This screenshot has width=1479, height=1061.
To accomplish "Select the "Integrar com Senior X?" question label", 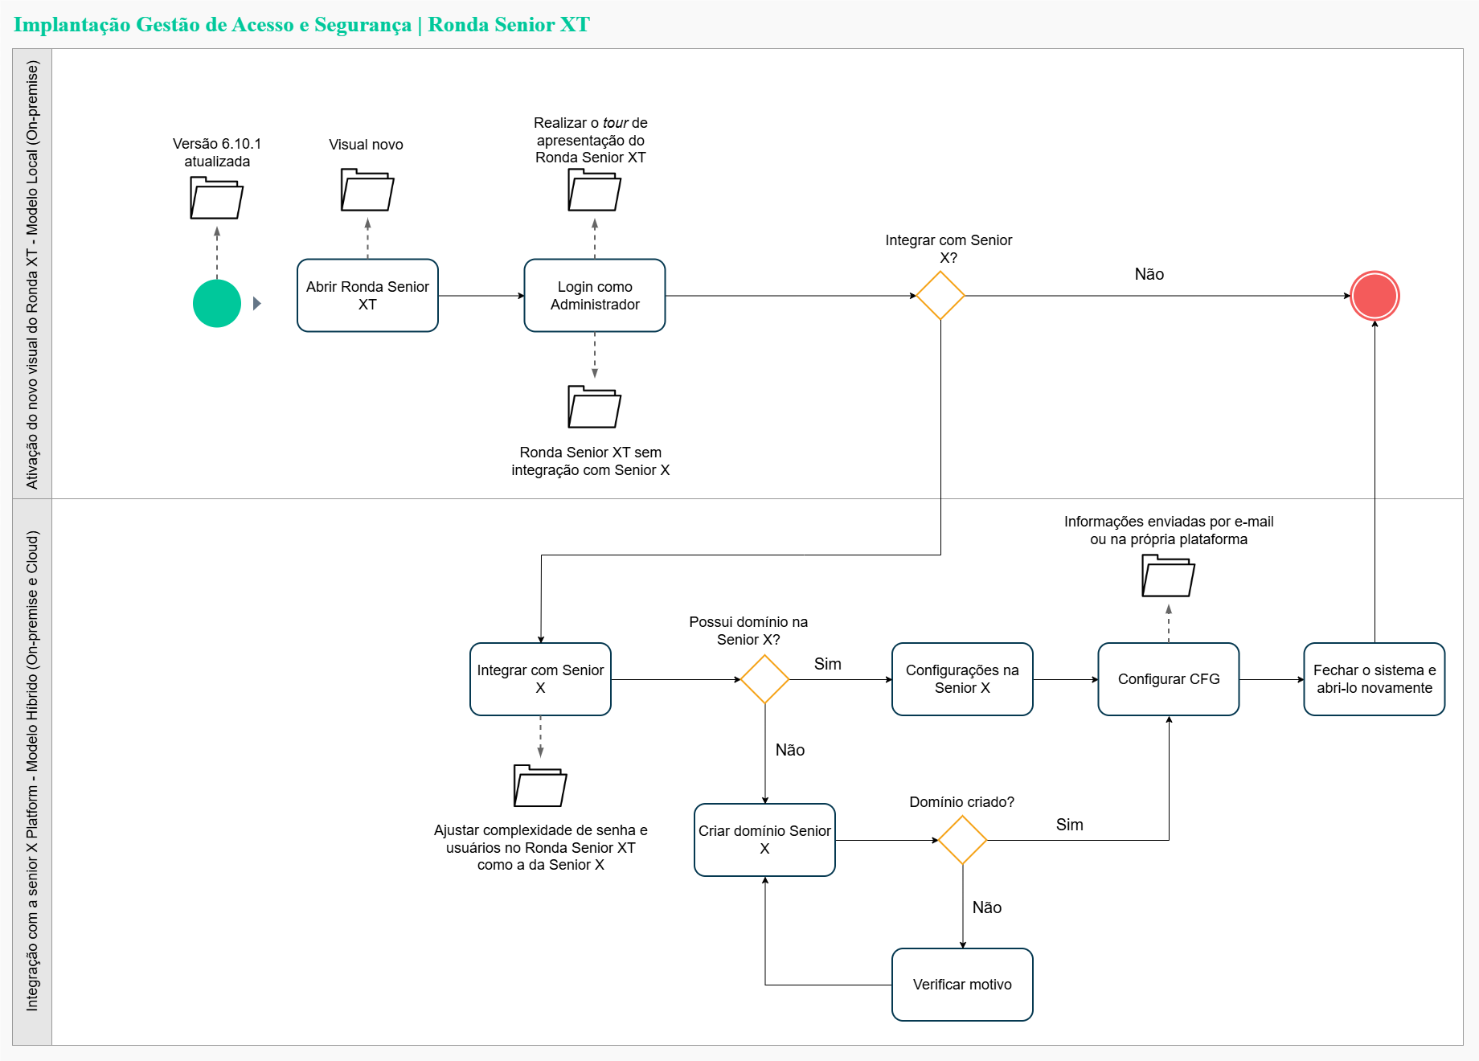I will coord(948,249).
